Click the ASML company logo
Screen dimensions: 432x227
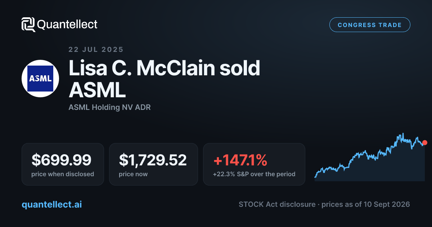[40, 79]
